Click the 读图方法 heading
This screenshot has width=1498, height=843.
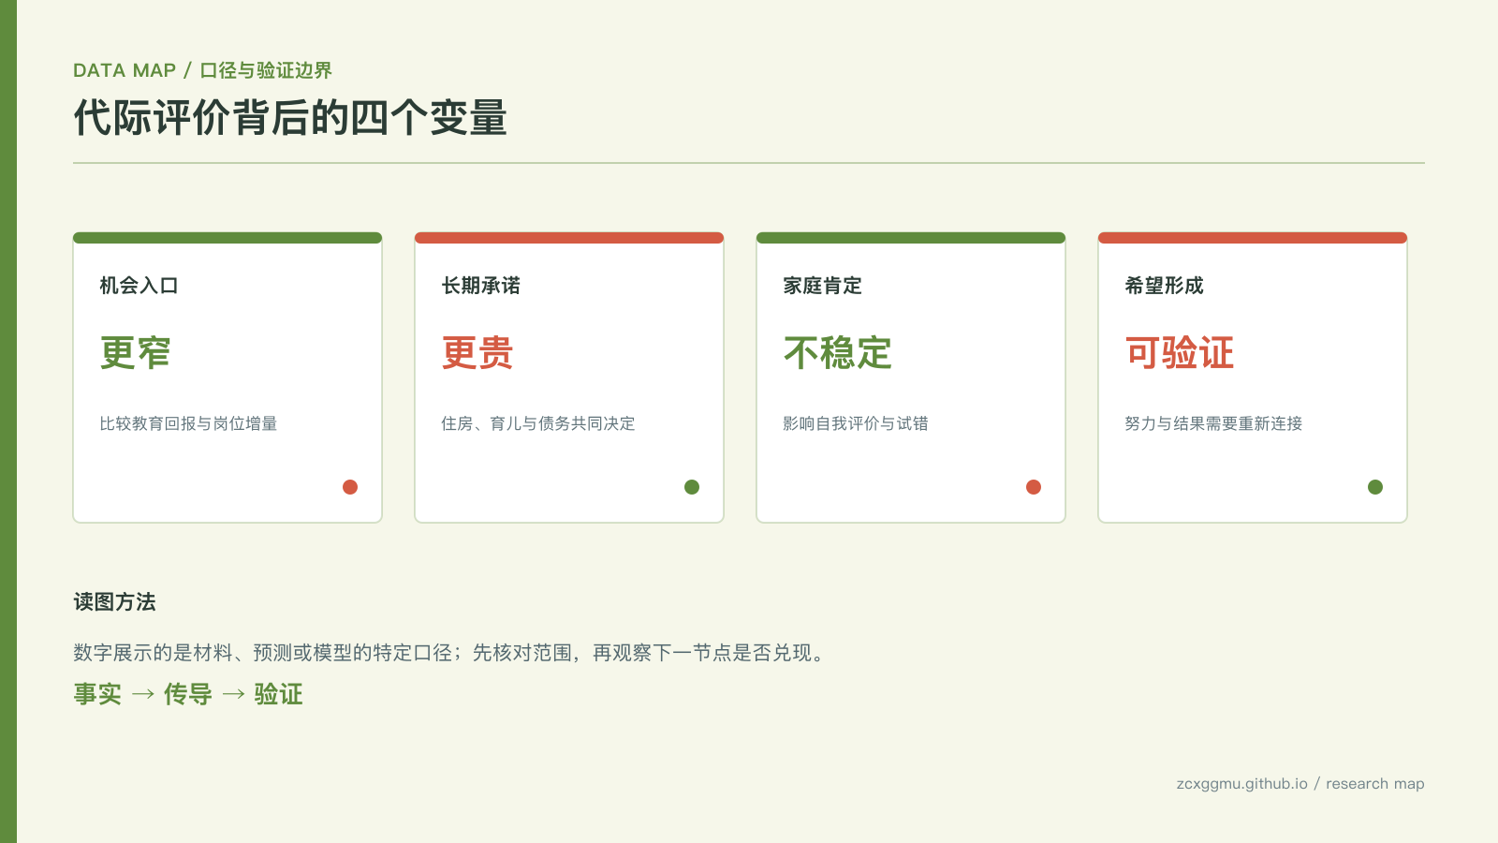pyautogui.click(x=115, y=602)
